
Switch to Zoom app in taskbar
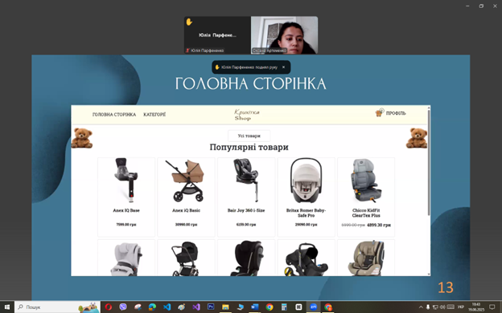click(x=313, y=307)
